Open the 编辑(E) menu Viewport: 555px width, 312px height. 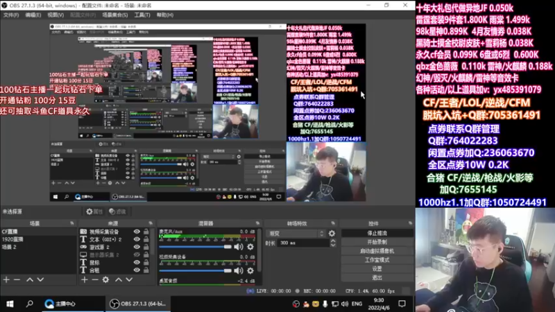pos(33,15)
